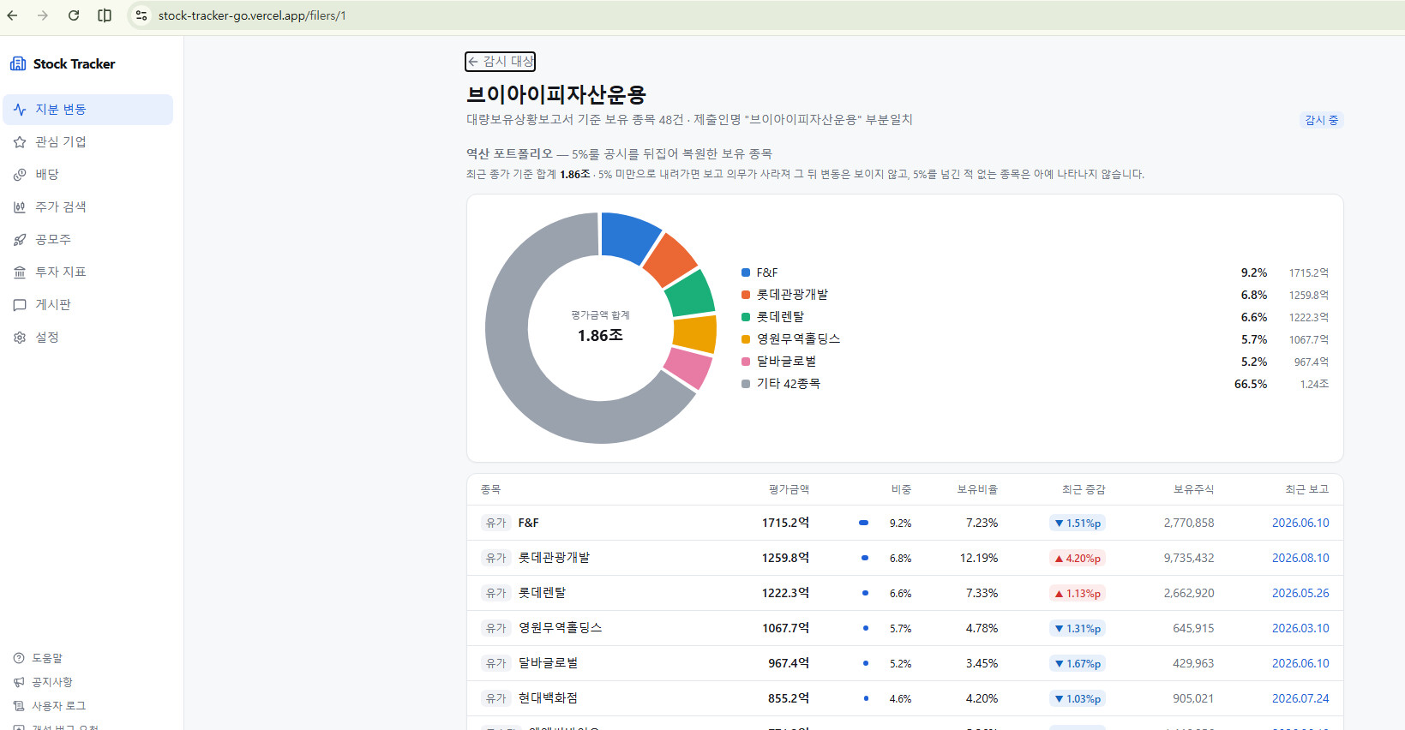The height and width of the screenshot is (730, 1405).
Task: Click the 게시판 speech bubble icon
Action: [20, 305]
